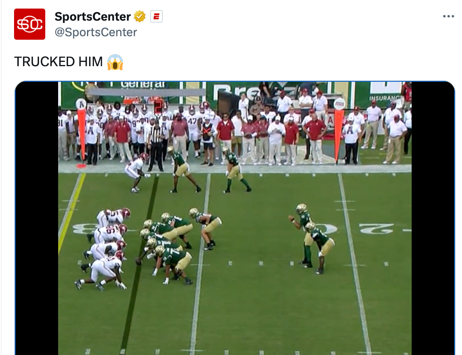Open the SportsCenter display name link
This screenshot has width=462, height=355.
point(92,16)
